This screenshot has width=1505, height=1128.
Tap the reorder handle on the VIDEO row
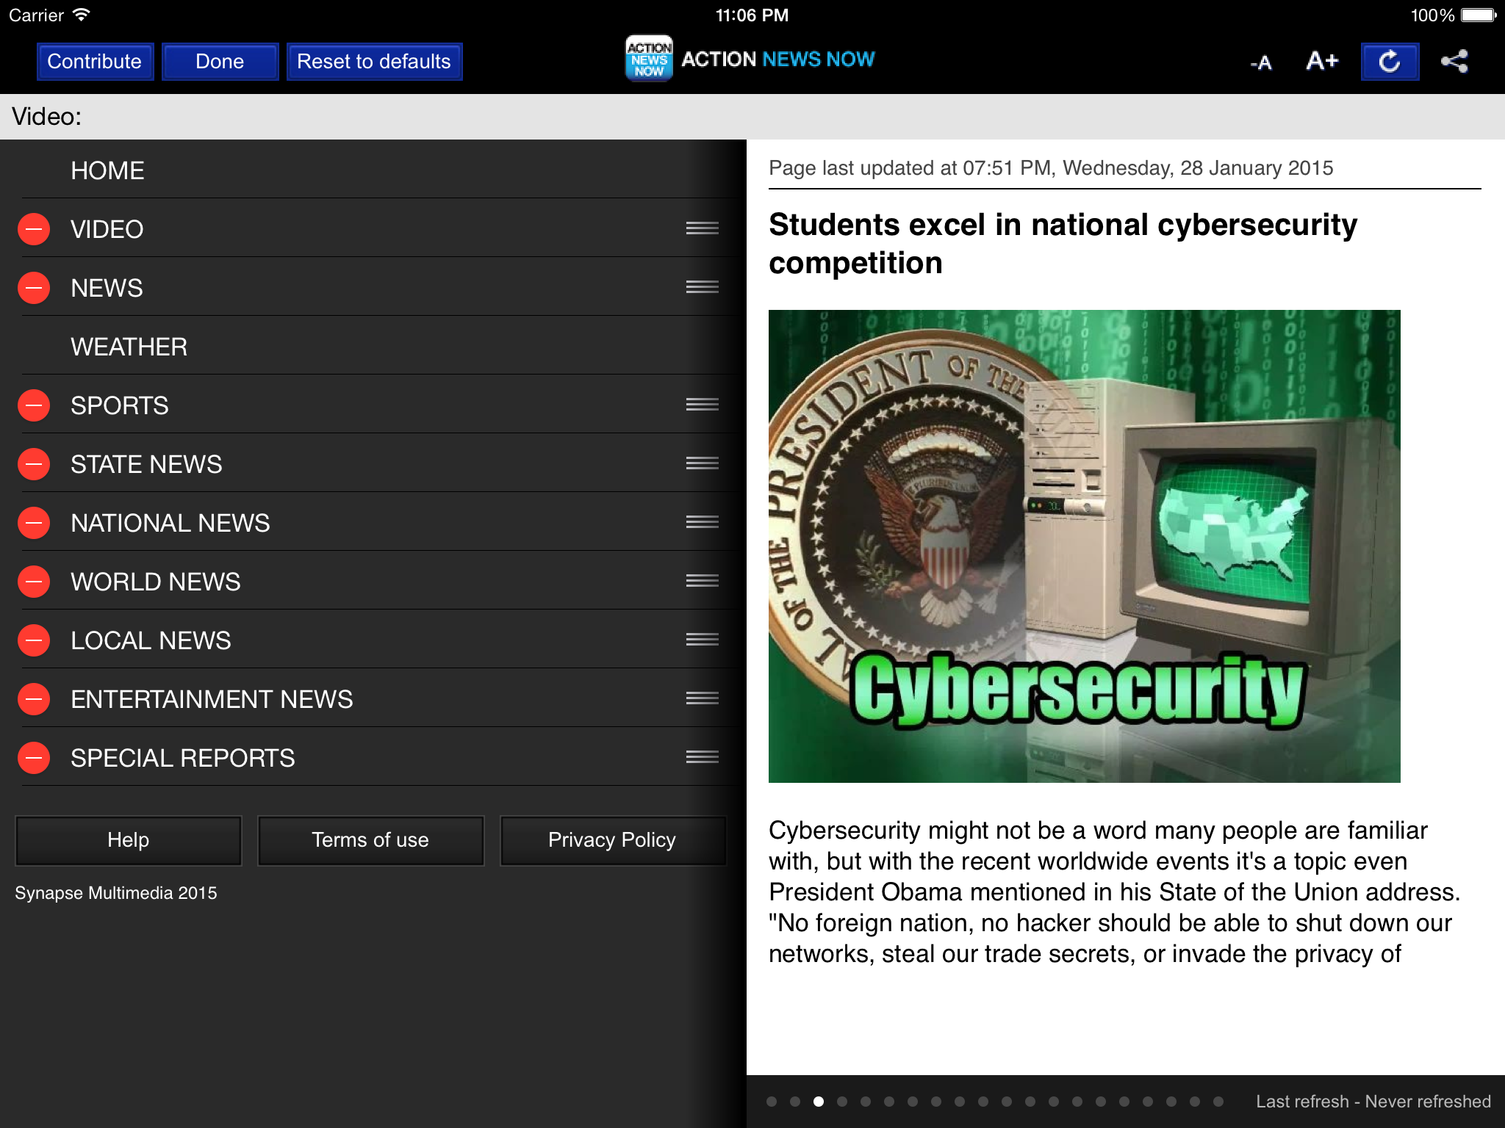702,228
